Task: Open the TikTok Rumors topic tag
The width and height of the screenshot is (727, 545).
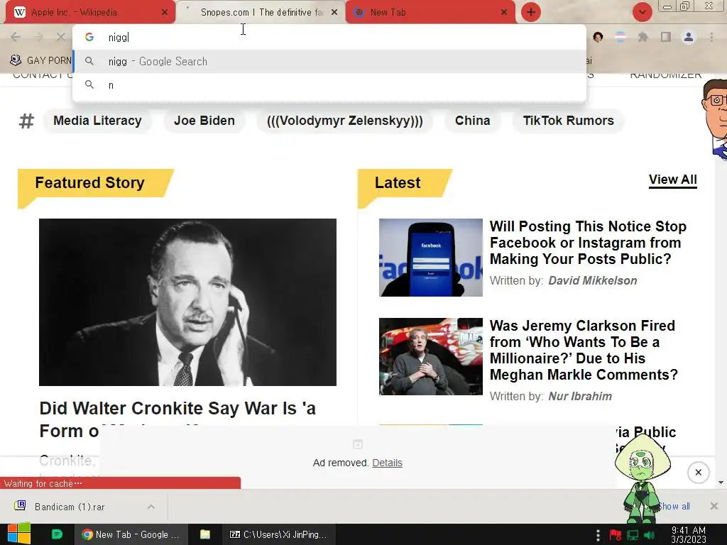Action: point(568,121)
